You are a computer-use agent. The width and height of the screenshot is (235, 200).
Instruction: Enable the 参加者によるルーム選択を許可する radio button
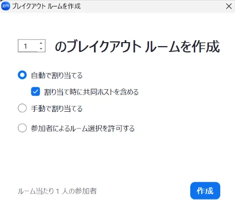22,128
